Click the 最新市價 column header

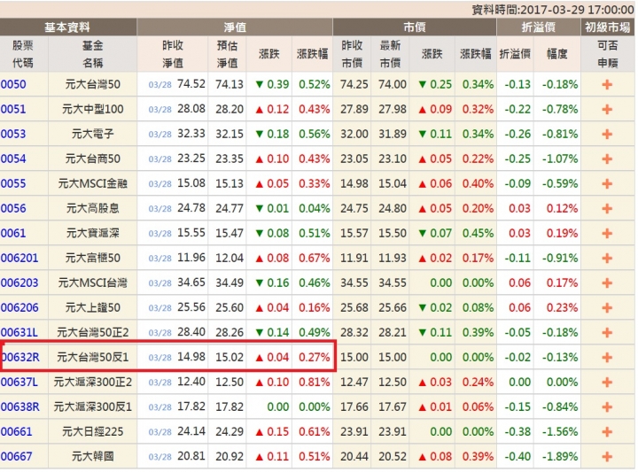390,54
